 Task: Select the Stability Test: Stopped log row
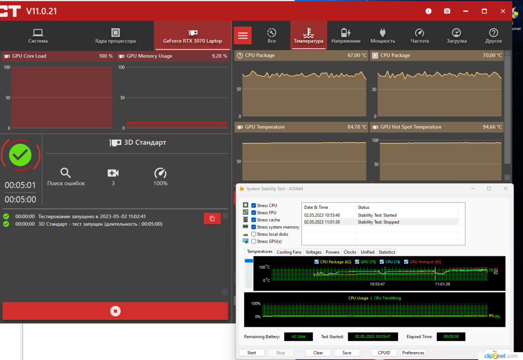(380, 222)
